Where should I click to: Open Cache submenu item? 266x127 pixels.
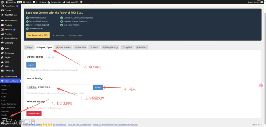point(4,97)
